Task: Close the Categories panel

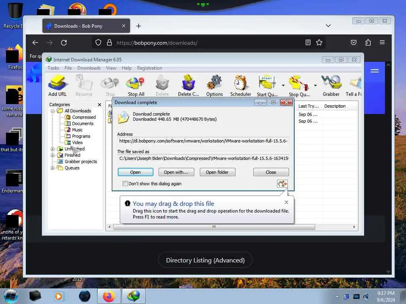Action: point(100,104)
